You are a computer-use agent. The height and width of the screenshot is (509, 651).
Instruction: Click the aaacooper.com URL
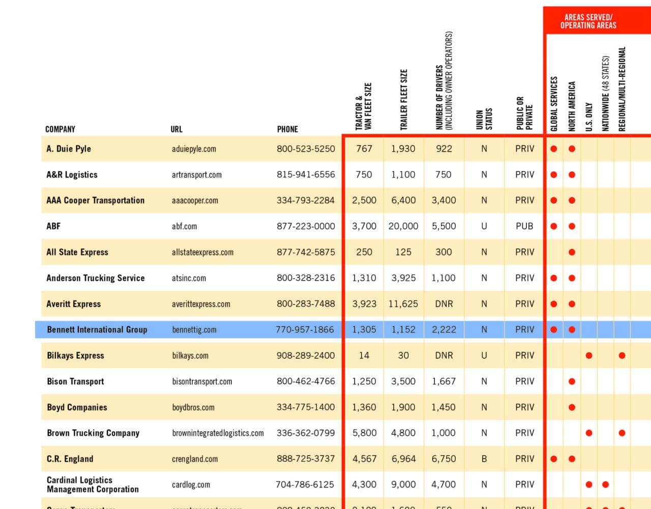(195, 201)
